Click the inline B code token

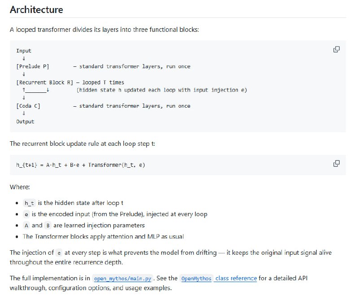(x=48, y=226)
